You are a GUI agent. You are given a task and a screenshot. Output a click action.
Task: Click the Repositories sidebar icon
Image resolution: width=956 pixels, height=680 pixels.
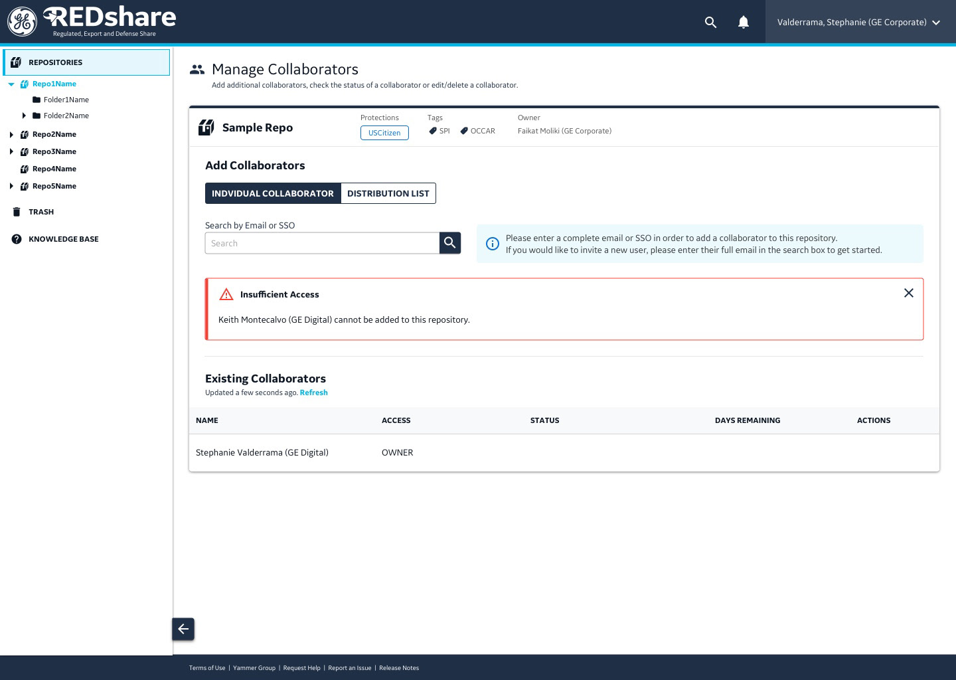tap(16, 62)
